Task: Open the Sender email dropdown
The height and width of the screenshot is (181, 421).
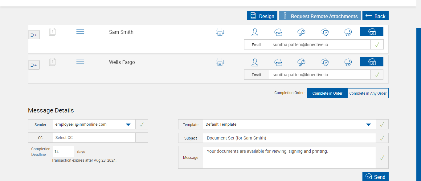Action: 129,124
